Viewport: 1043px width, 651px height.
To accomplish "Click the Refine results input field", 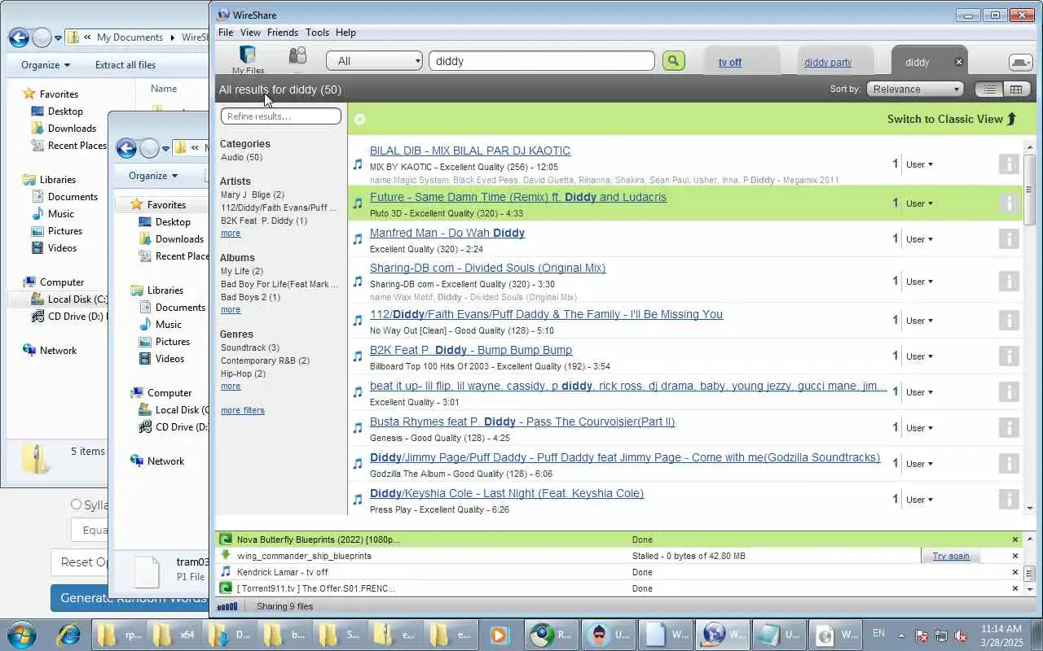I will click(281, 116).
